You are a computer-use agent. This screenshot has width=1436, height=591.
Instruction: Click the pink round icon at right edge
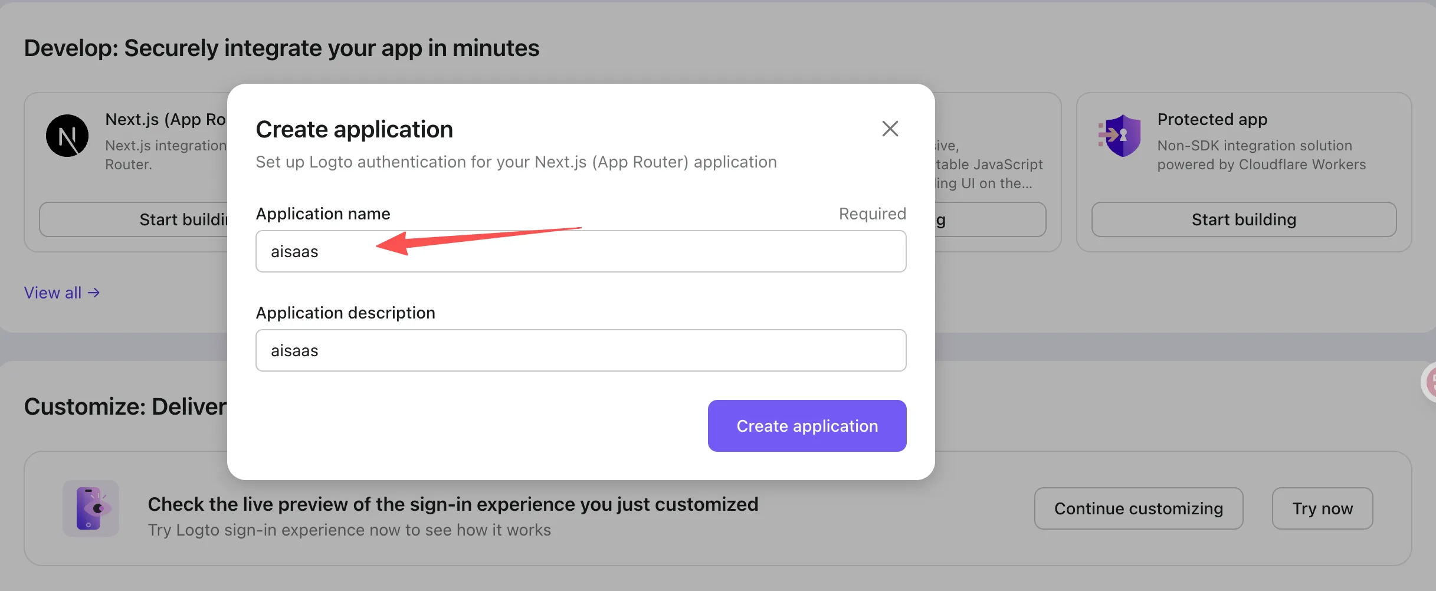tap(1430, 382)
